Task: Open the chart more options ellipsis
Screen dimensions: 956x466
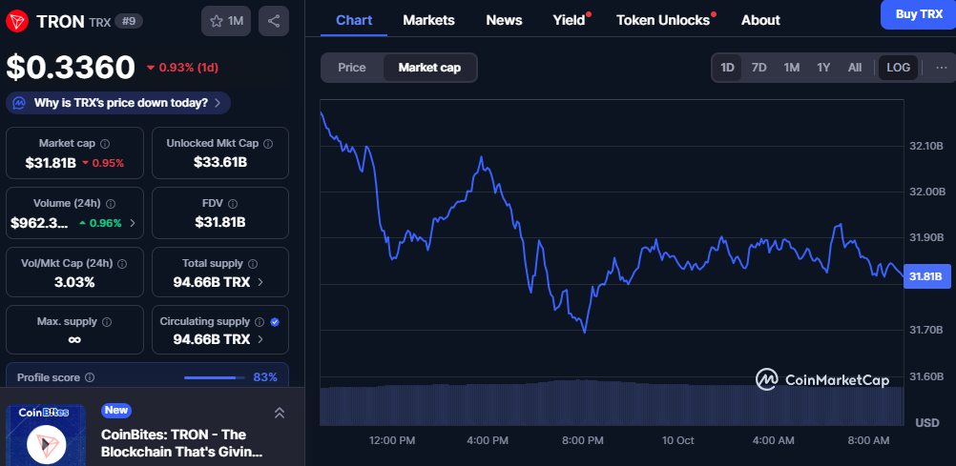Action: coord(942,68)
